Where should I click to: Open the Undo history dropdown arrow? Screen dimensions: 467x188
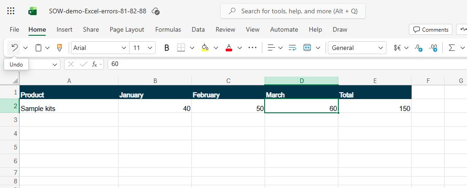coord(25,48)
